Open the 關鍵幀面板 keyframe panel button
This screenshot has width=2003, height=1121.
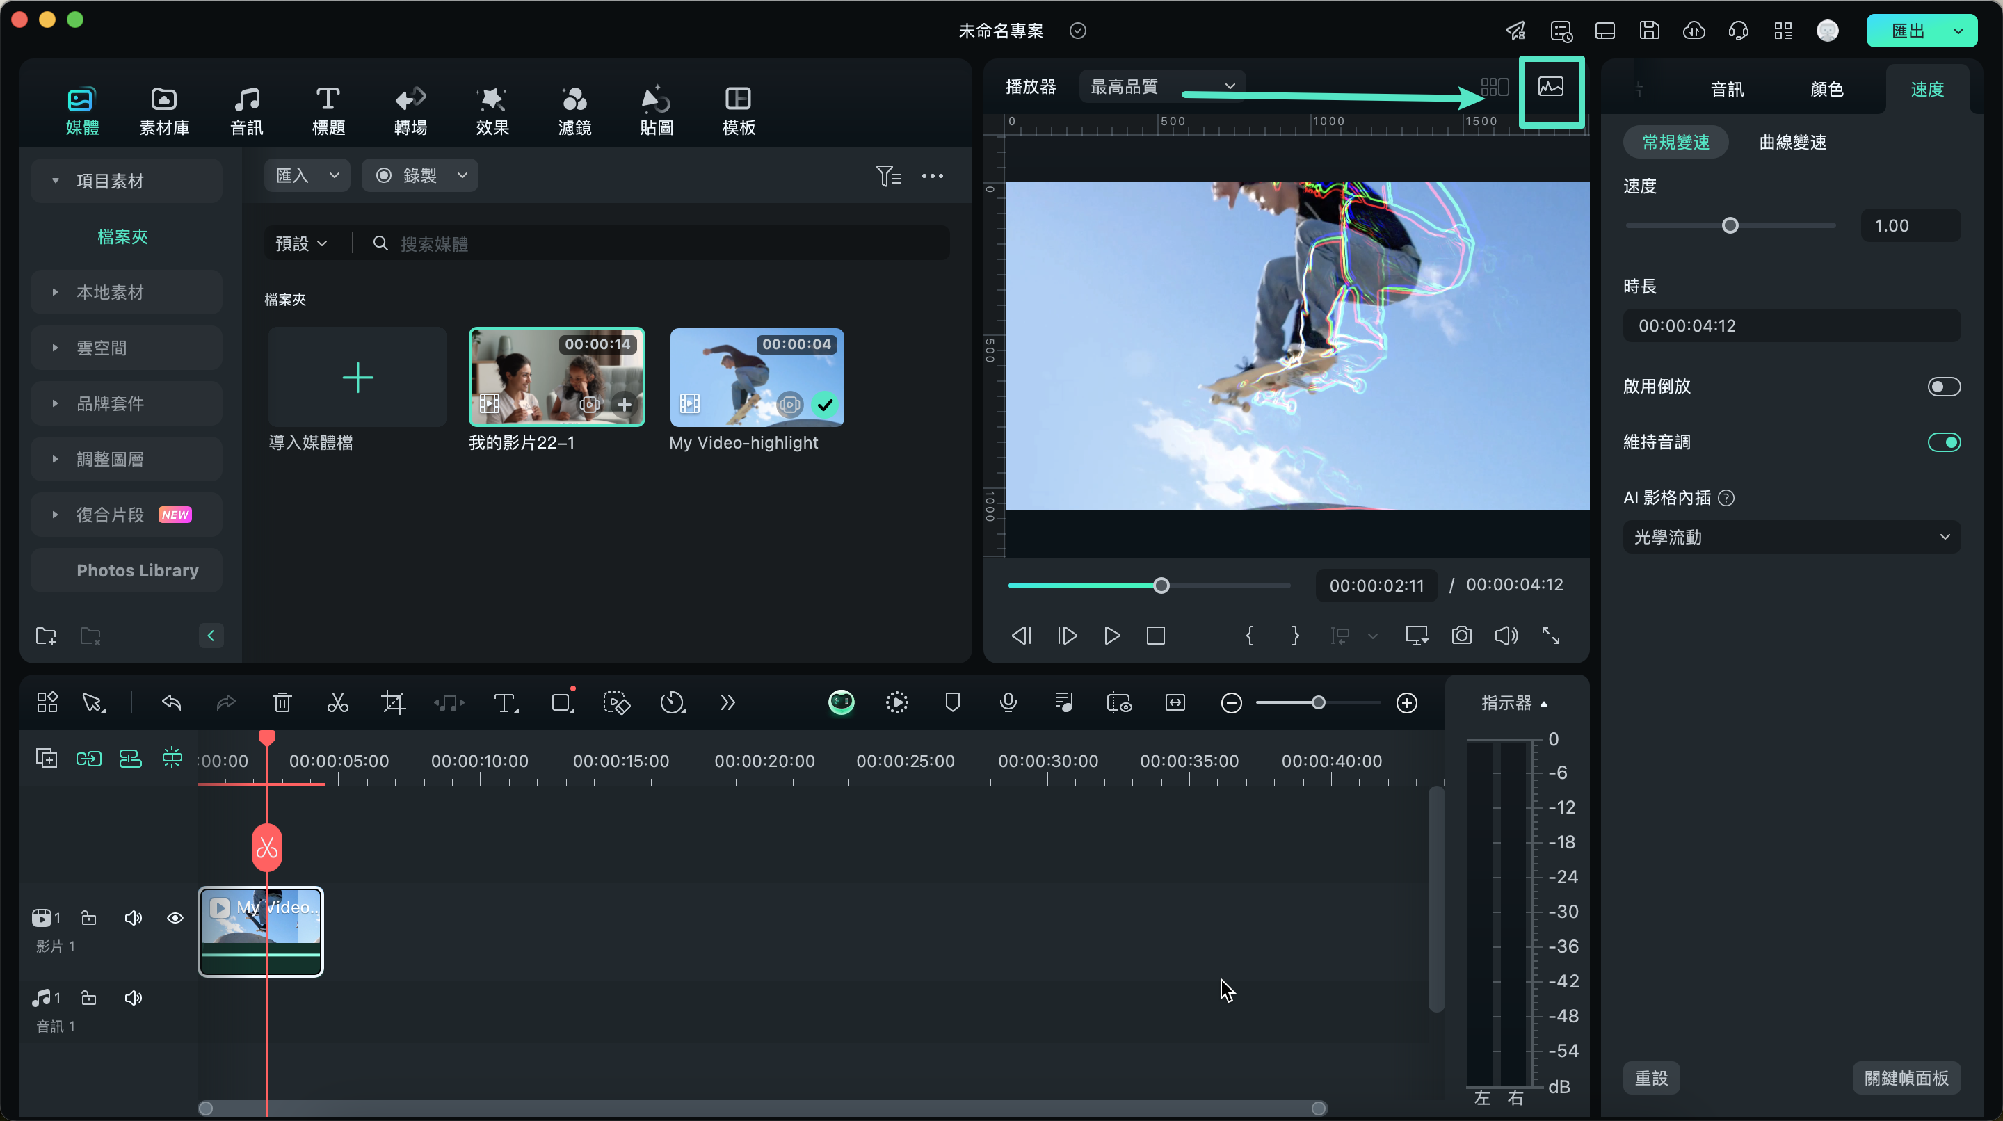pos(1906,1079)
